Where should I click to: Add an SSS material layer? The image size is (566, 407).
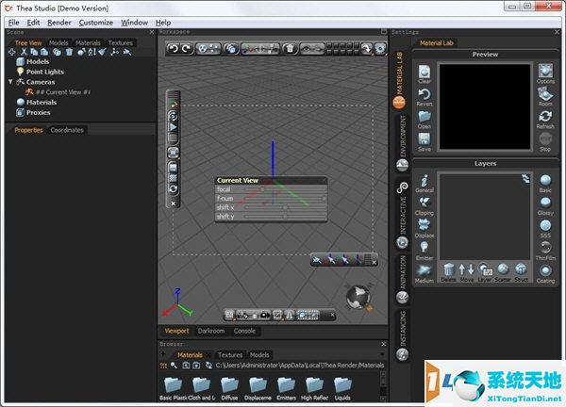[x=545, y=229]
